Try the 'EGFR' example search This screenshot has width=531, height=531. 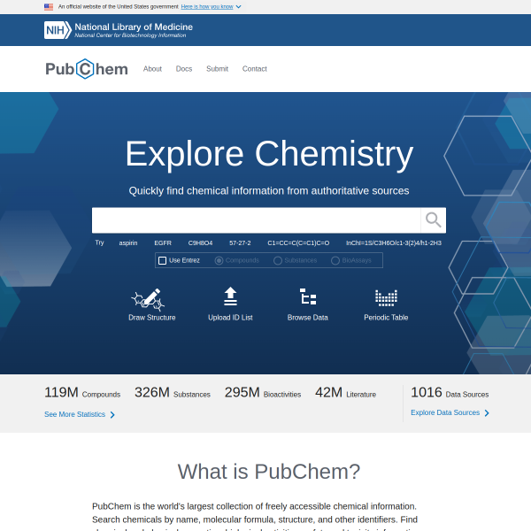pos(163,242)
